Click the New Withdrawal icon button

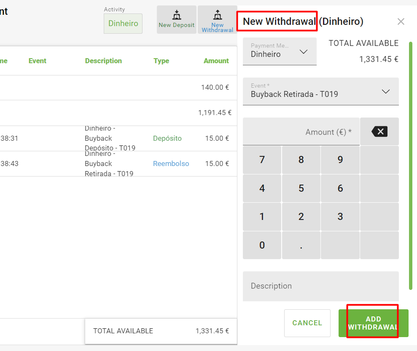click(217, 20)
